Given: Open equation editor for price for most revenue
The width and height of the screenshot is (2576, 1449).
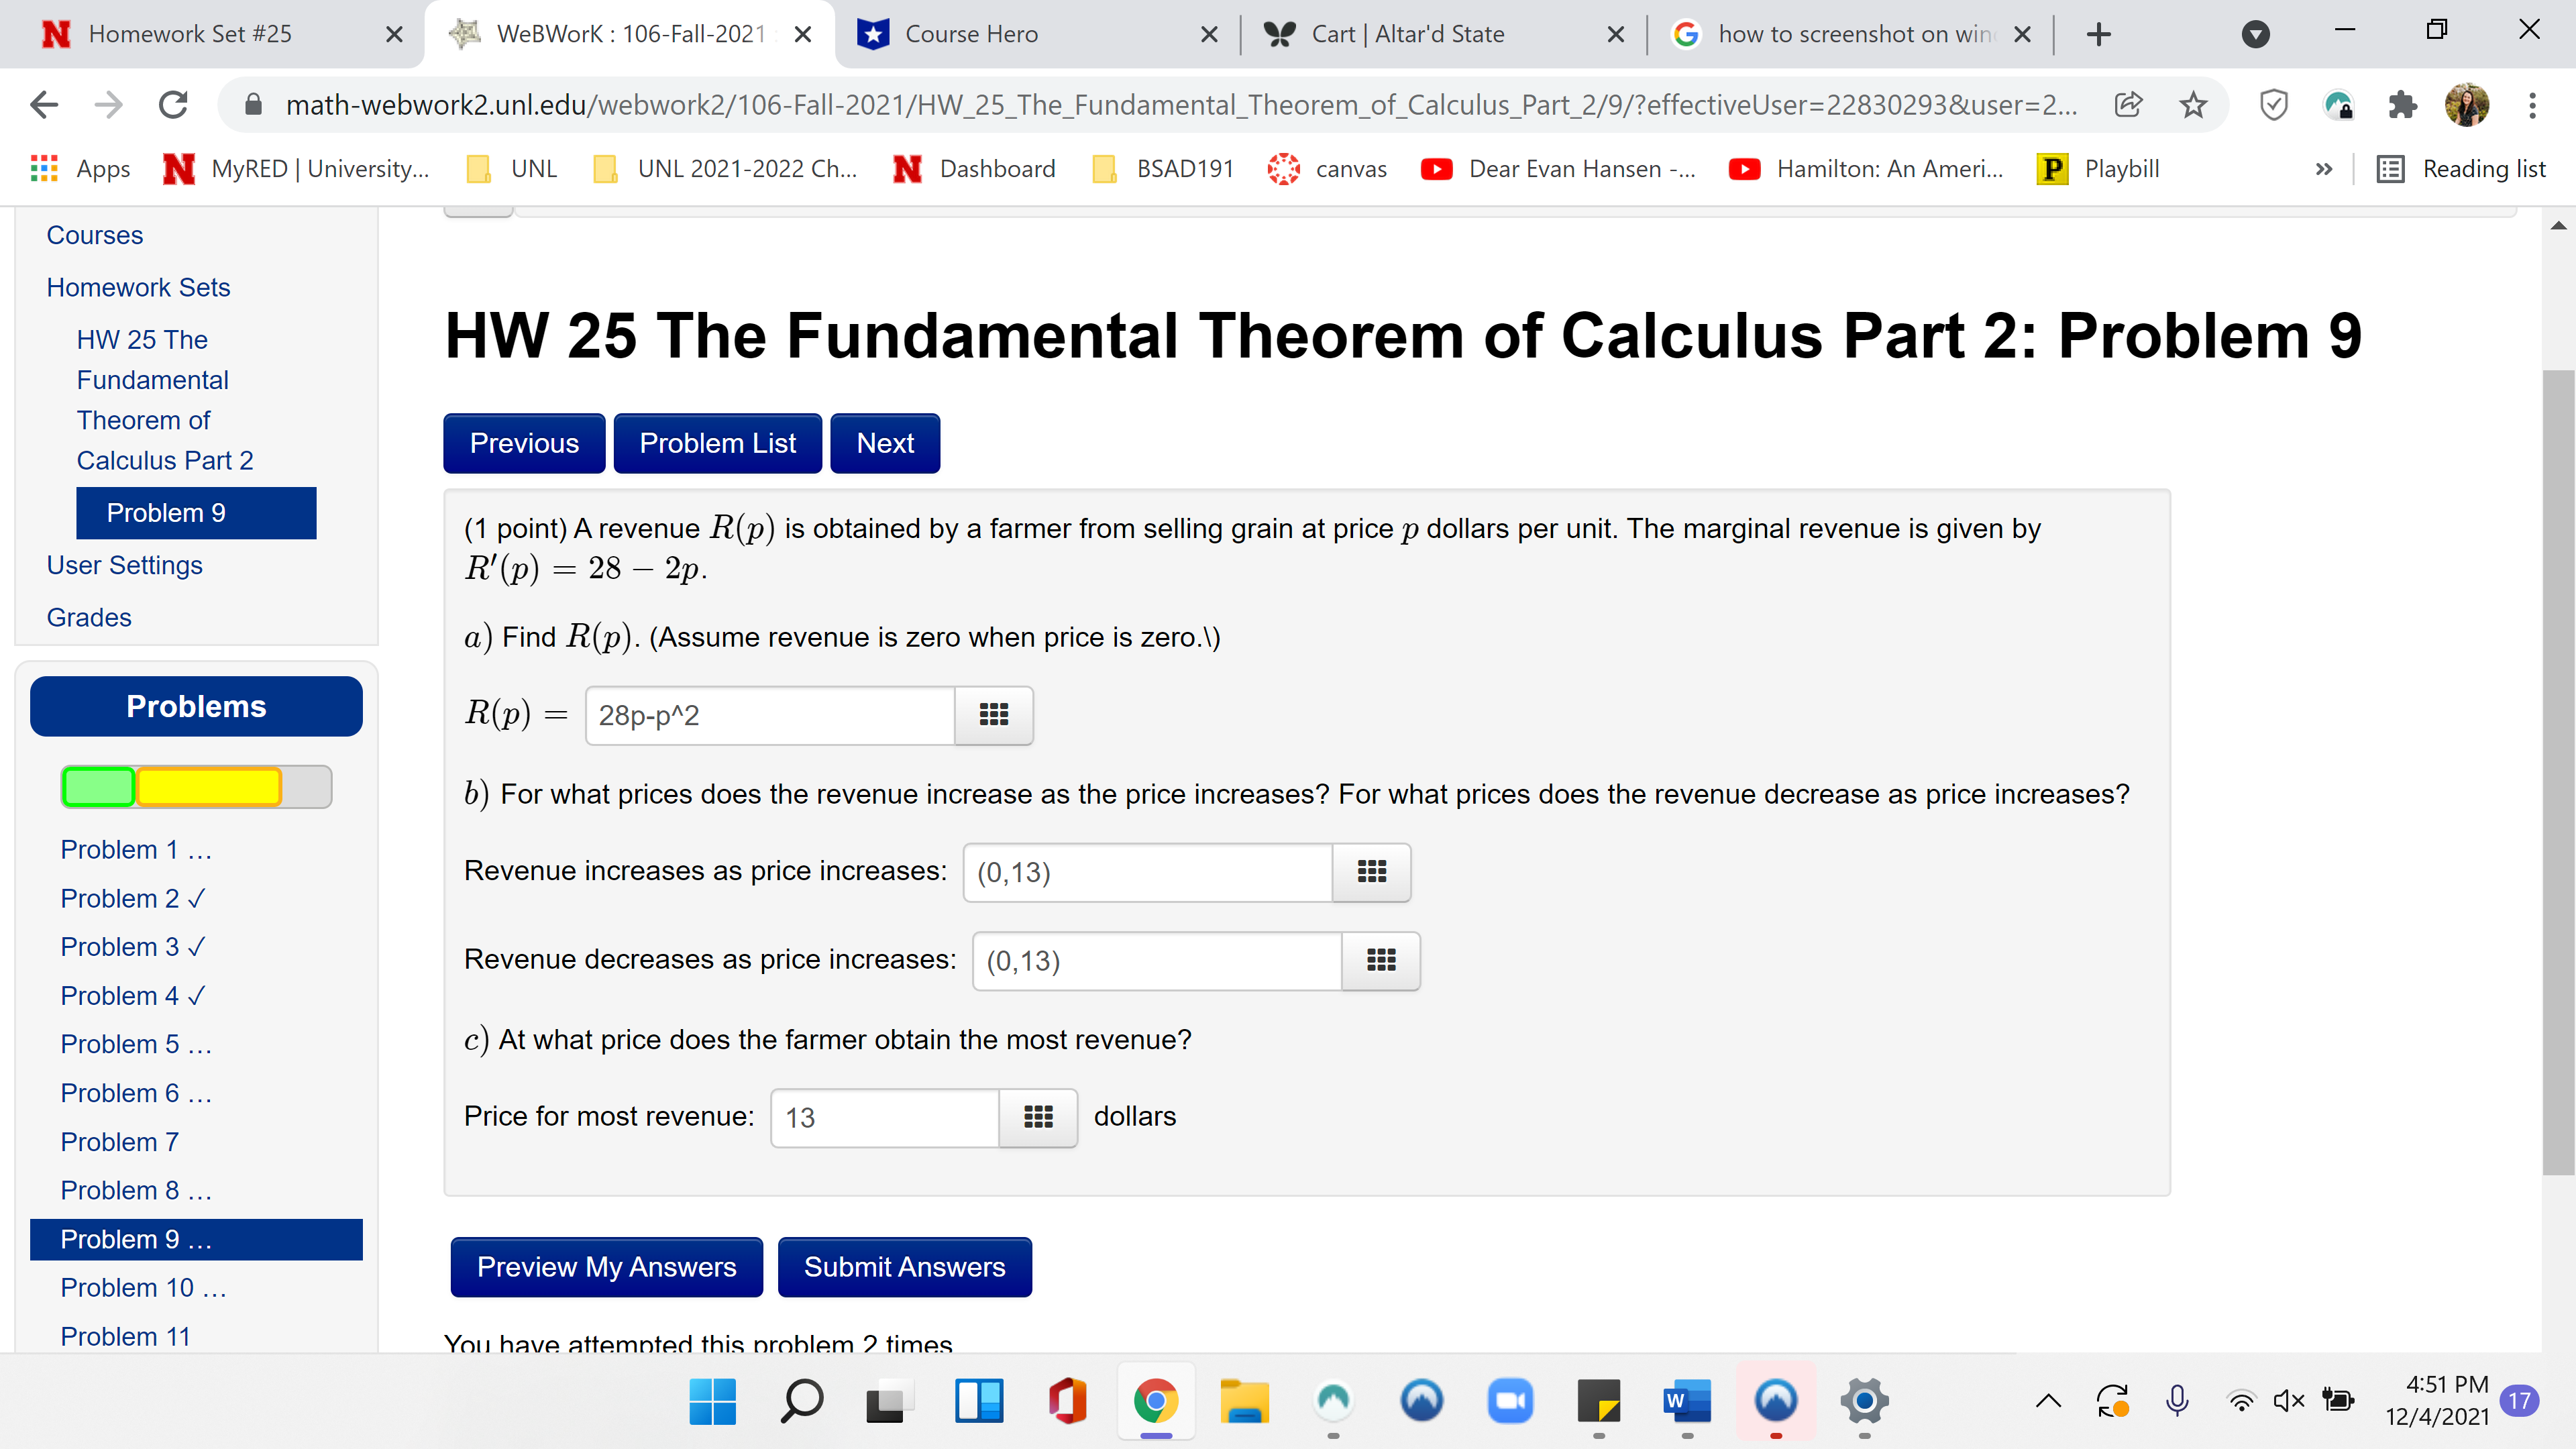Looking at the screenshot, I should coord(1037,1117).
